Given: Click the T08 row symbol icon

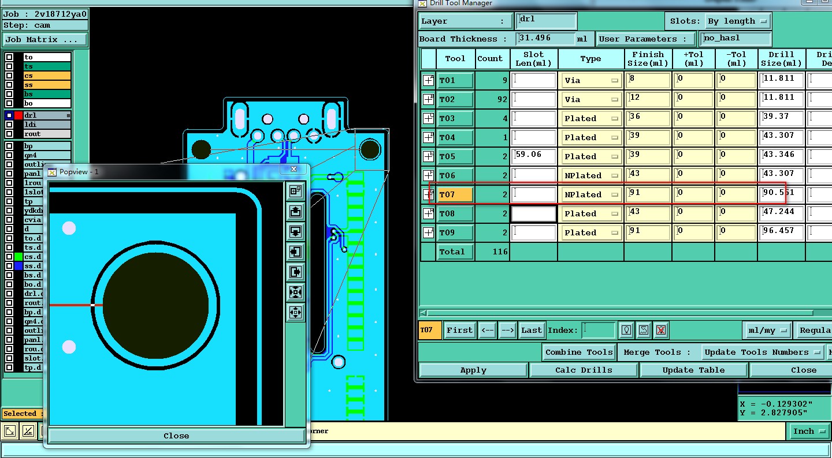Looking at the screenshot, I should [x=428, y=213].
